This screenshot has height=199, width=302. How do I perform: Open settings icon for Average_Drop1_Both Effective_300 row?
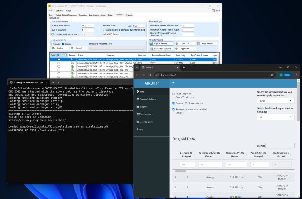point(72,60)
